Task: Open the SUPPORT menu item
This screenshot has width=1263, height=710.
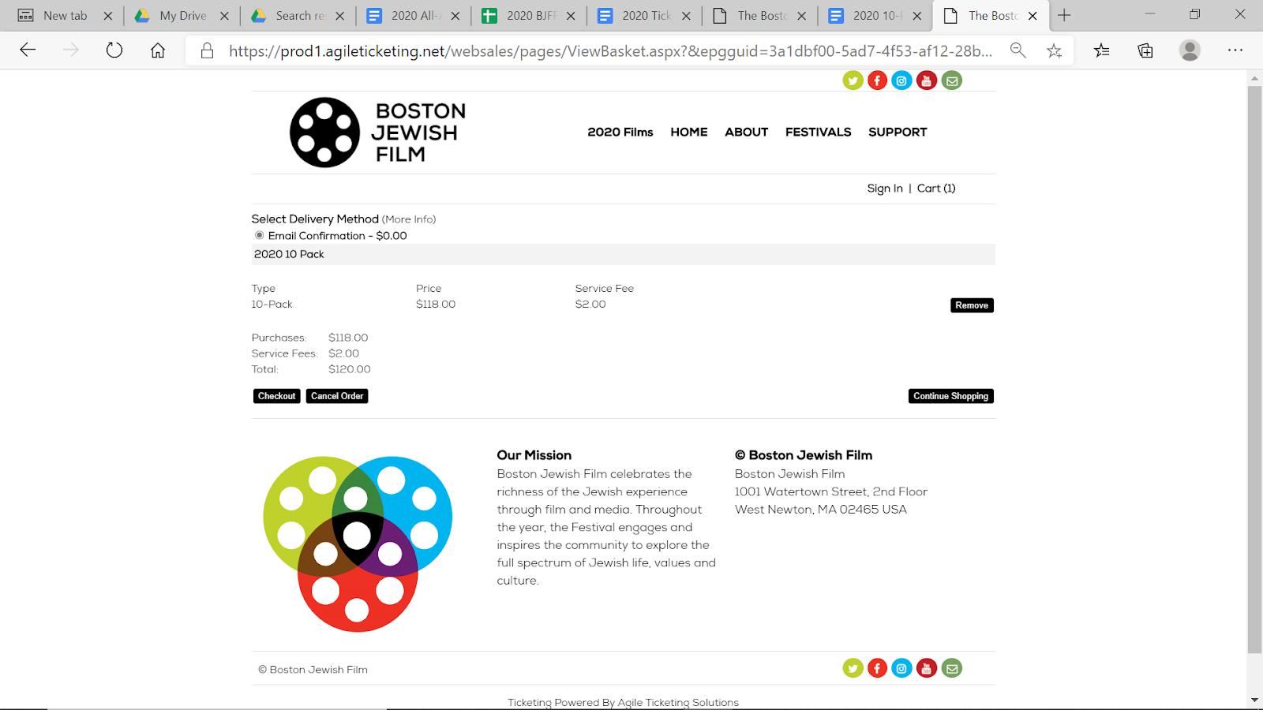Action: 898,132
